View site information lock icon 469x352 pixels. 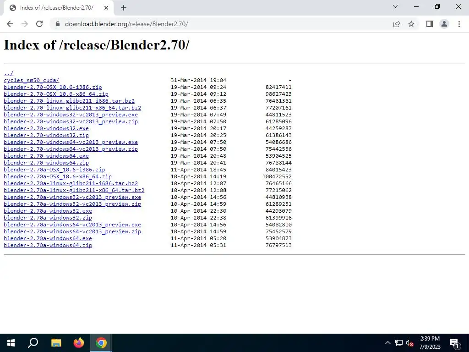click(x=58, y=24)
